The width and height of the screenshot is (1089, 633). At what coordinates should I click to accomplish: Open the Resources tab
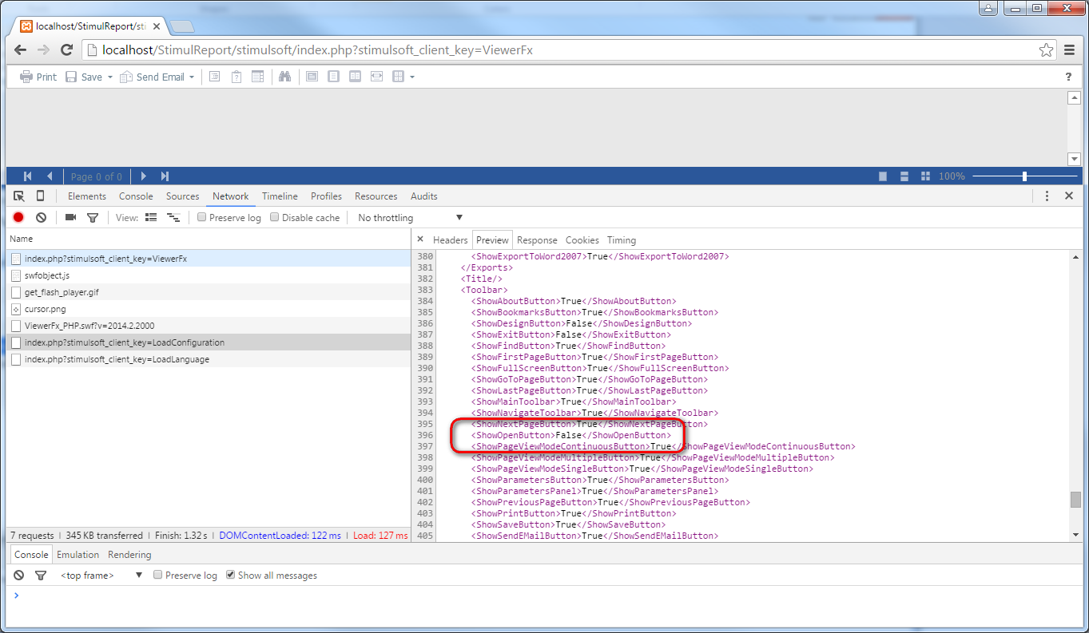click(376, 196)
